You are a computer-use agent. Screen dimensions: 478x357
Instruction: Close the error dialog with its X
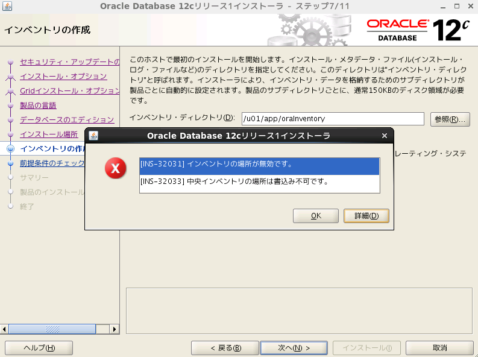(385, 136)
